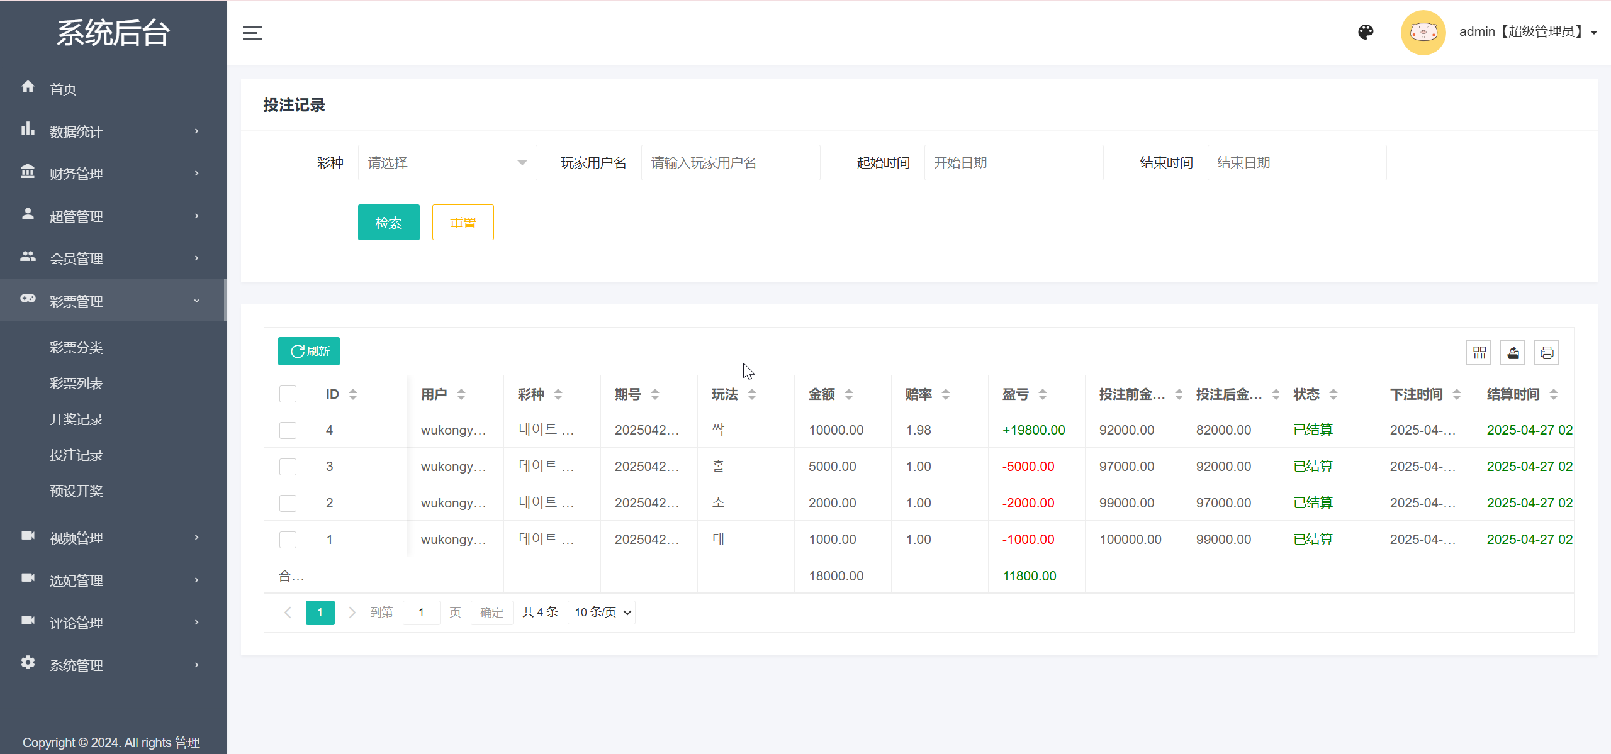Image resolution: width=1611 pixels, height=754 pixels.
Task: Open the 10 条/页 page size dropdown
Action: click(600, 612)
